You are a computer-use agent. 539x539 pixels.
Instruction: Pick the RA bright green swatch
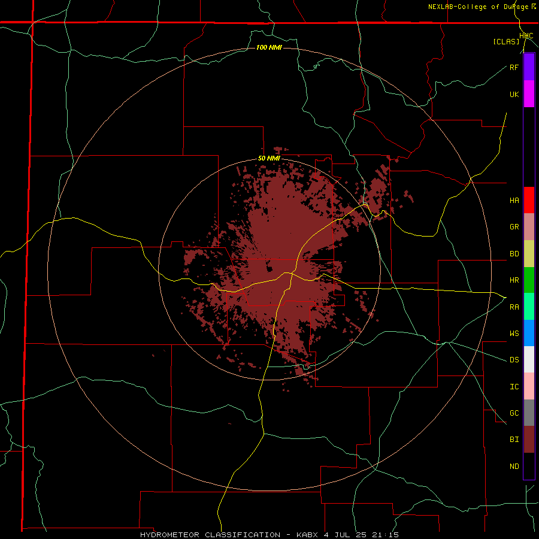coord(529,307)
